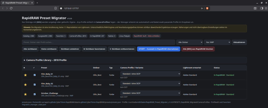The height and width of the screenshot is (108, 268).
Task: Focus the preset search input field
Action: [99, 42]
